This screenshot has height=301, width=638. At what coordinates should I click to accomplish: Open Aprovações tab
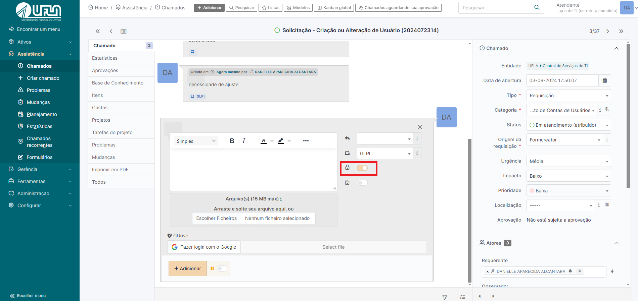pyautogui.click(x=121, y=70)
